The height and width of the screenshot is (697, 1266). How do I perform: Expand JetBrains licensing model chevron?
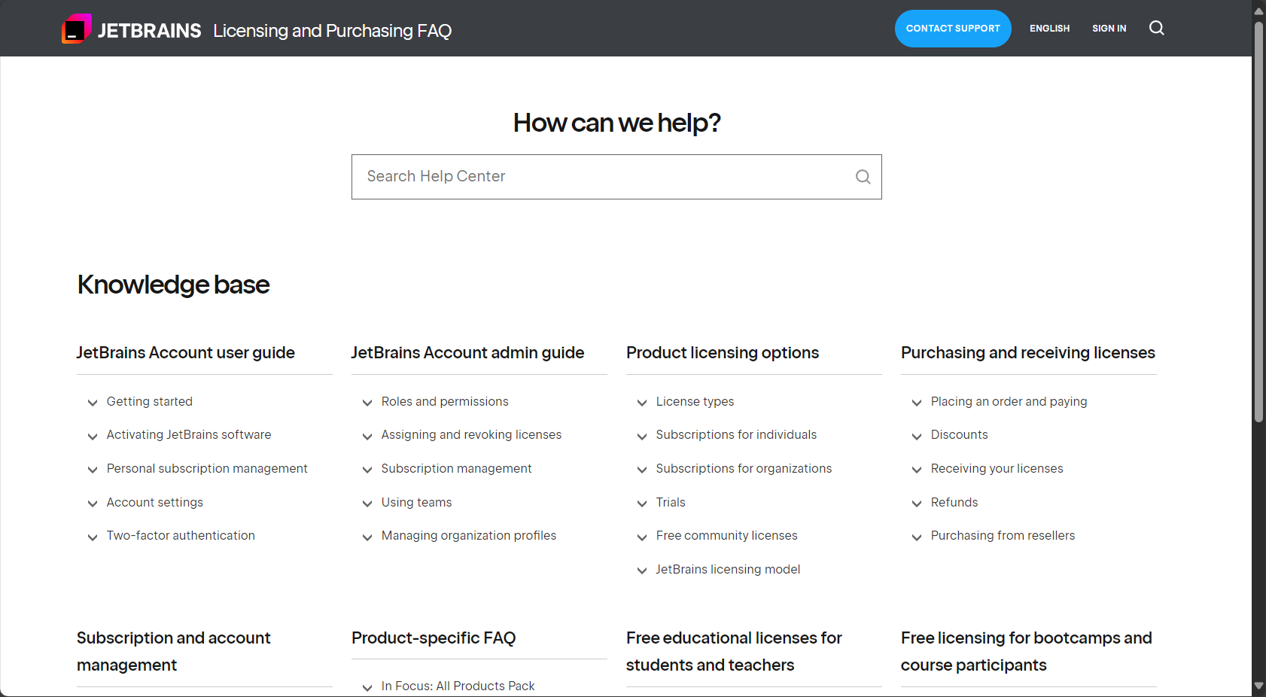click(x=642, y=571)
